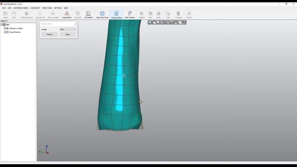Collapse the All tree node
Viewport: 297px width, 167px height.
pos(1,25)
